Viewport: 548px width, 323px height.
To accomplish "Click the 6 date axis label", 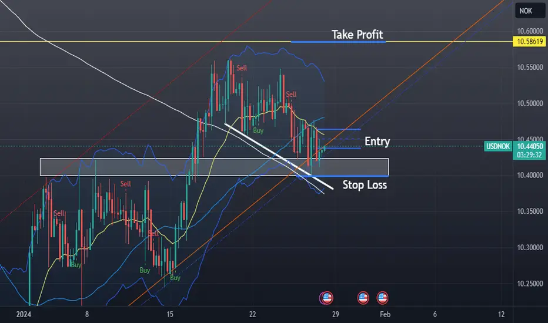I will click(x=435, y=314).
